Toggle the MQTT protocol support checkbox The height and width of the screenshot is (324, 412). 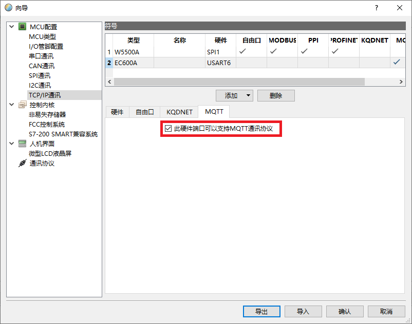(x=168, y=129)
